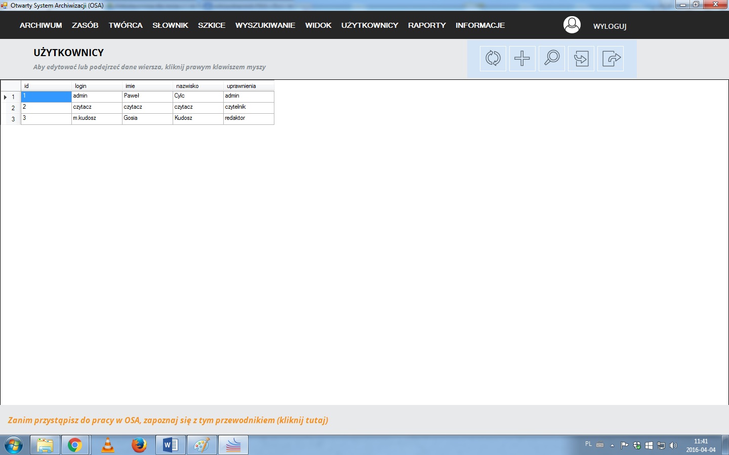729x455 pixels.
Task: Click the 'Kudosz' surname cell
Action: click(198, 119)
